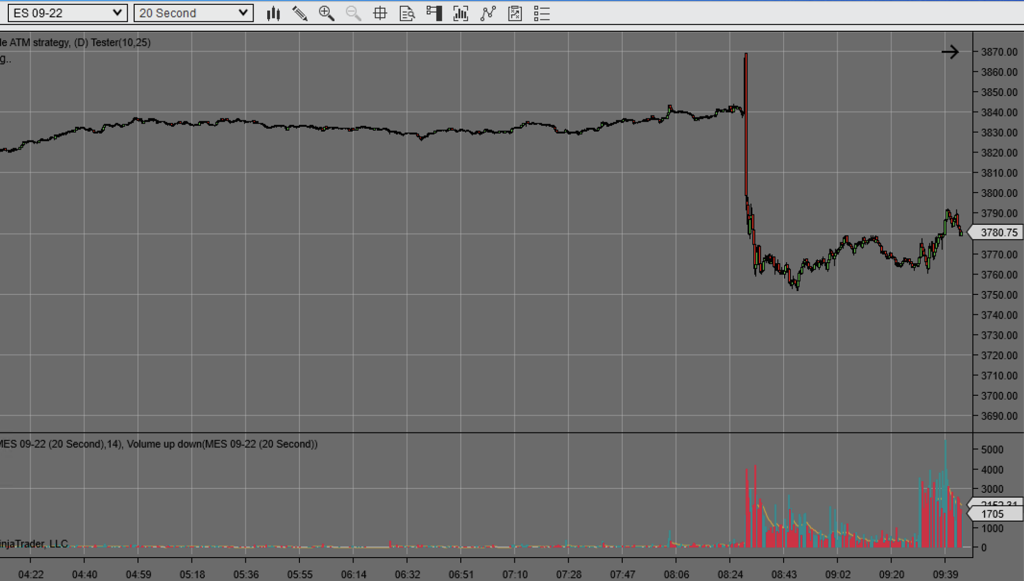Click the 1705 volume value marker

(995, 514)
